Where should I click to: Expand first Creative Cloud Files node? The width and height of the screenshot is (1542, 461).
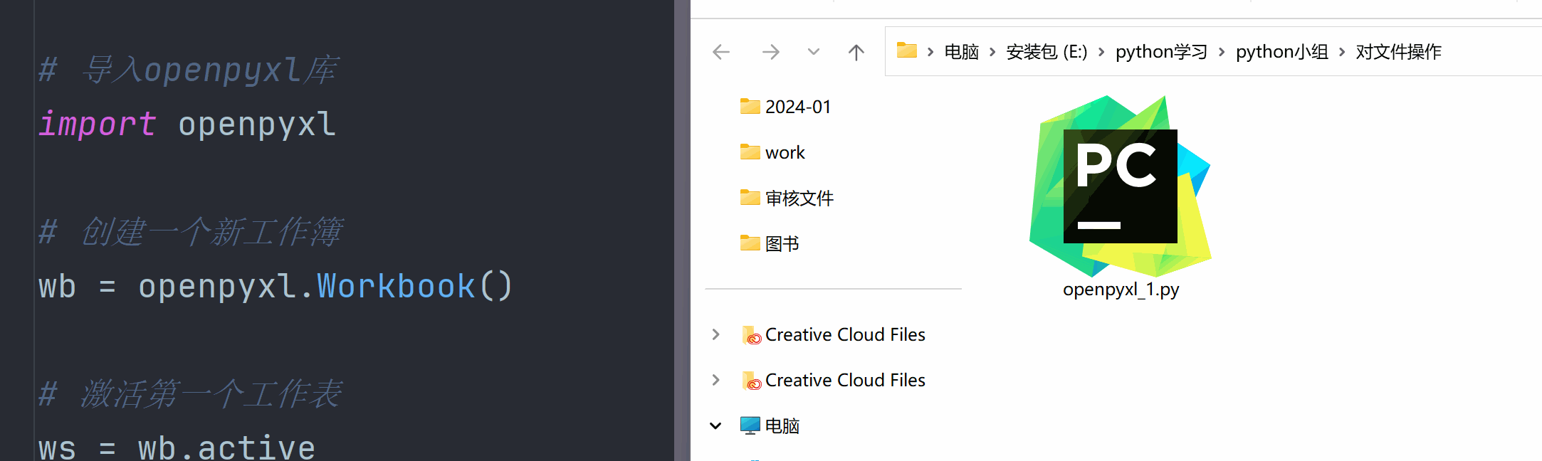(716, 334)
